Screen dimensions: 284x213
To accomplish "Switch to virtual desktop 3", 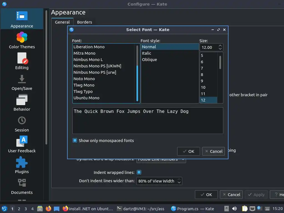I will (x=26, y=209).
